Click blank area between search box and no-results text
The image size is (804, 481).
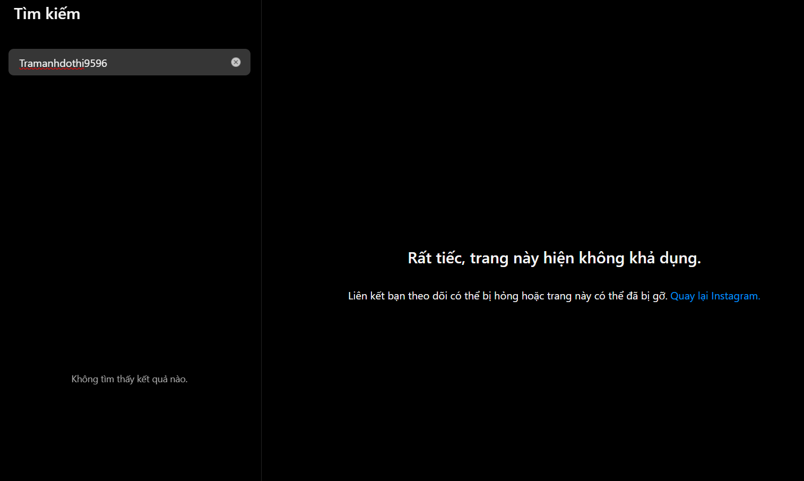pos(129,223)
